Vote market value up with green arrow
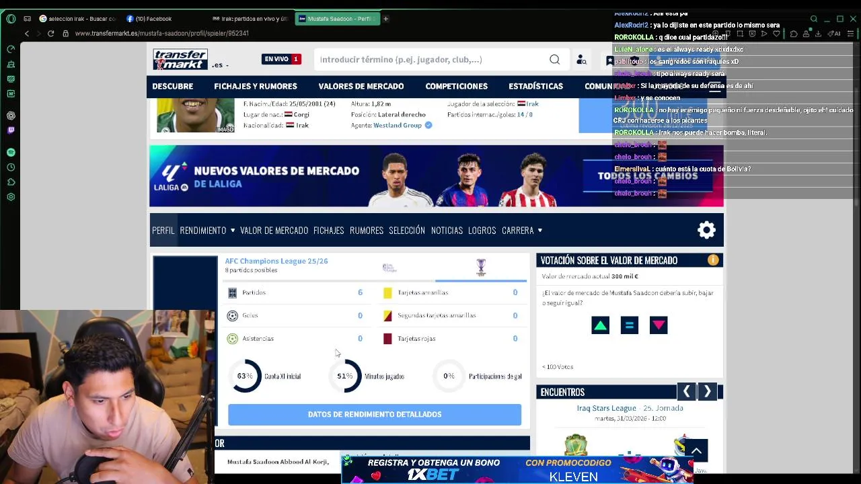This screenshot has width=861, height=484. tap(600, 325)
